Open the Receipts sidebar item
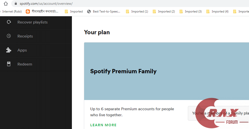 point(25,36)
